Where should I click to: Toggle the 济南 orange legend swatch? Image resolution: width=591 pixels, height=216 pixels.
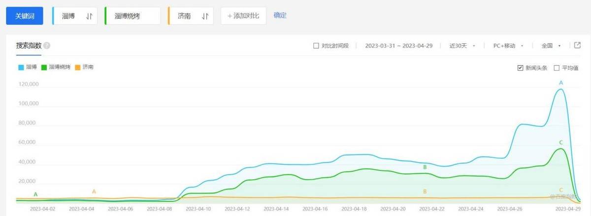pyautogui.click(x=78, y=67)
